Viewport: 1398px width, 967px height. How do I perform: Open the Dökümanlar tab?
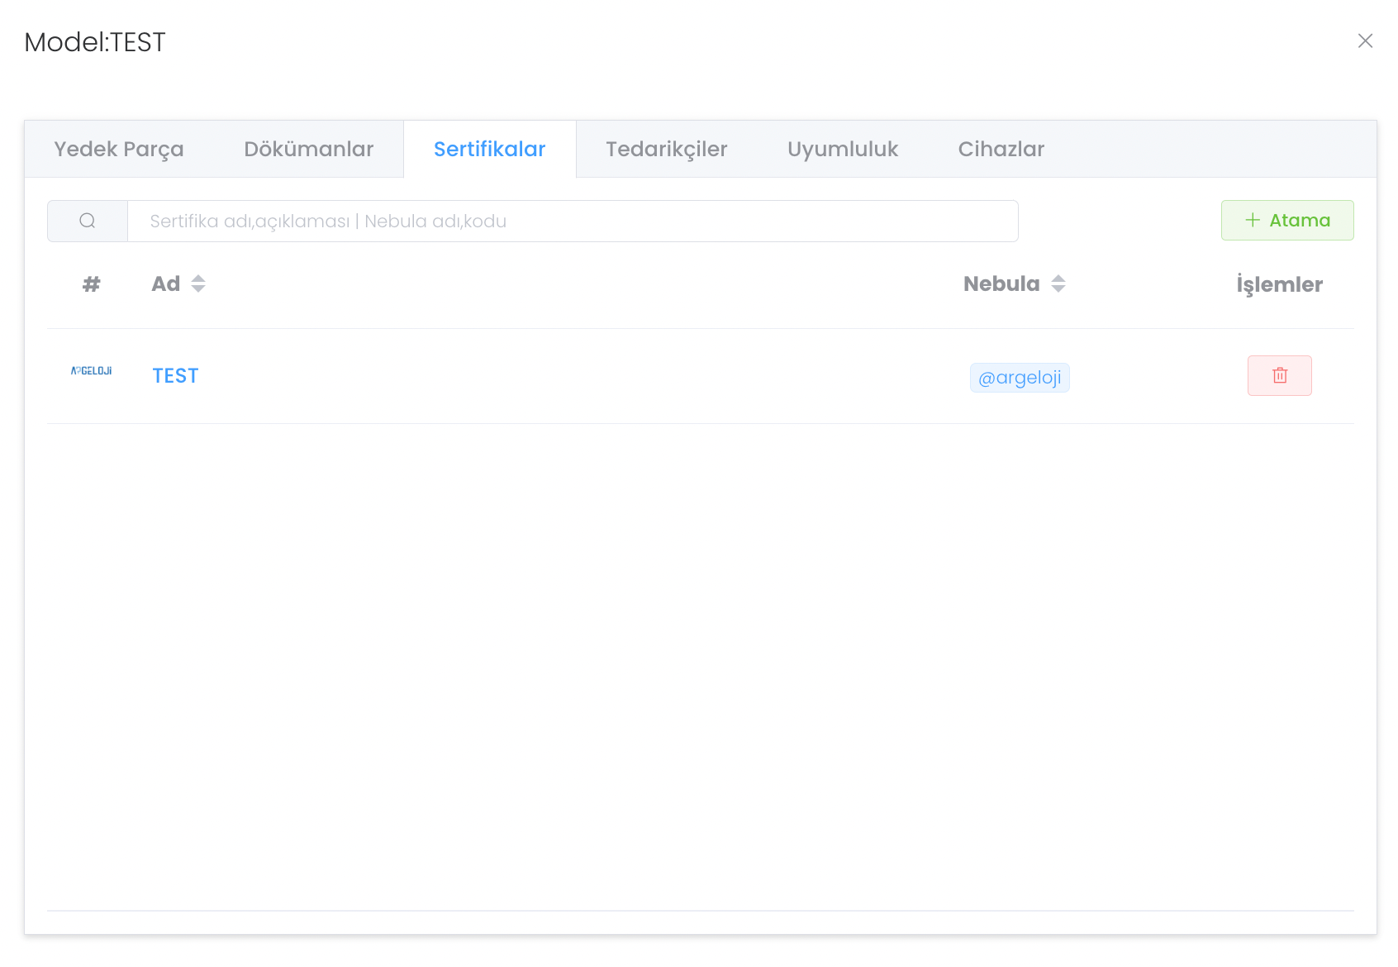pyautogui.click(x=308, y=149)
